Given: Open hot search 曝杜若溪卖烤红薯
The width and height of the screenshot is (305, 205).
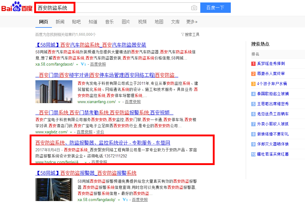Looking at the screenshot, I should point(273,154).
